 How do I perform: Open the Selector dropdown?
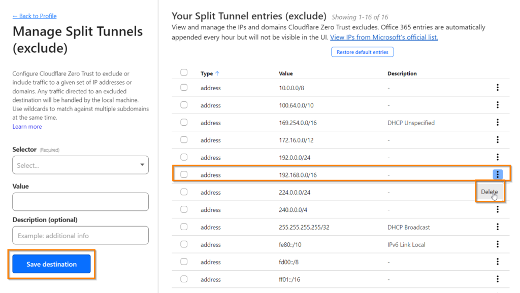pyautogui.click(x=81, y=165)
